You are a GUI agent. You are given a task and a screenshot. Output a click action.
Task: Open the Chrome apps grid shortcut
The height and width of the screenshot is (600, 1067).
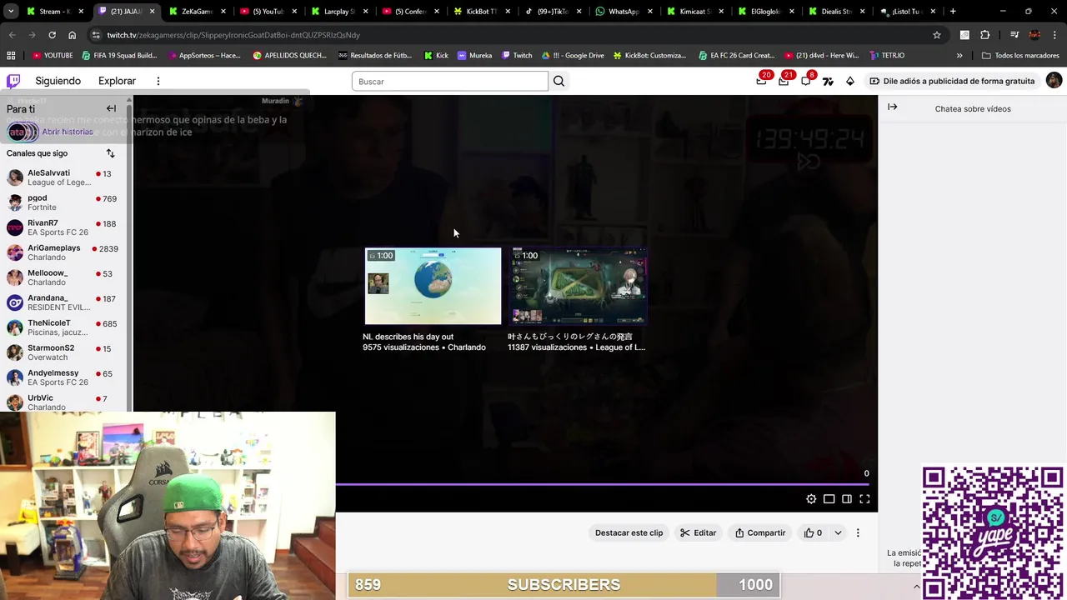click(x=11, y=55)
